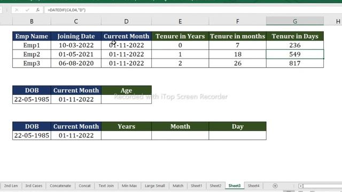The height and width of the screenshot is (192, 342).
Task: Select the Emp2 cell
Action: click(32, 54)
